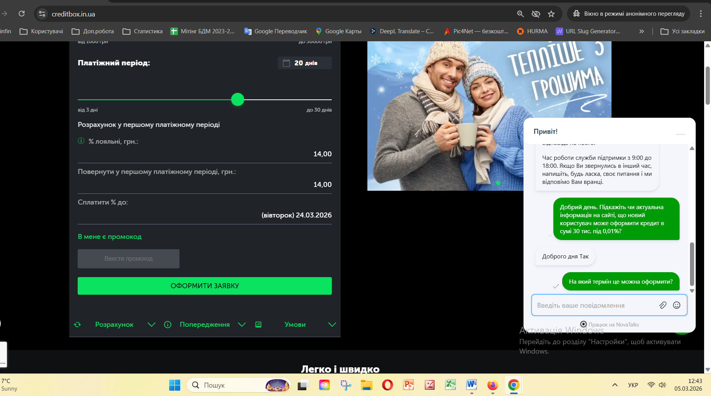This screenshot has width=711, height=396.
Task: Click the Chrome icon on the taskbar
Action: (514, 385)
